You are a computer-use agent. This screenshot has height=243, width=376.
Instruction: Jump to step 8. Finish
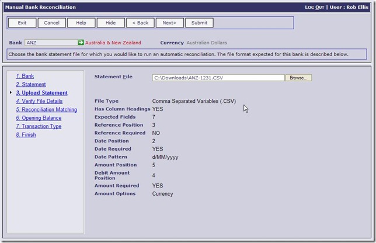pos(26,134)
